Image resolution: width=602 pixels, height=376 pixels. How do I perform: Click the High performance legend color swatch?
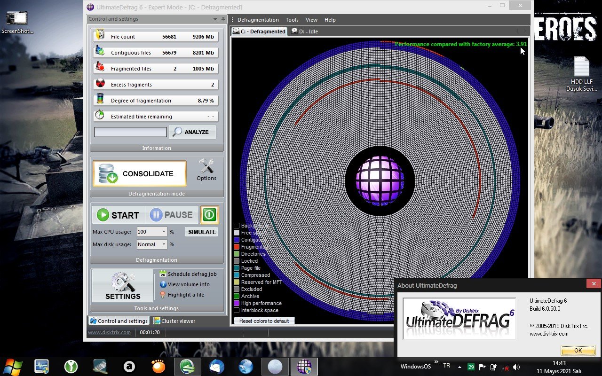237,303
